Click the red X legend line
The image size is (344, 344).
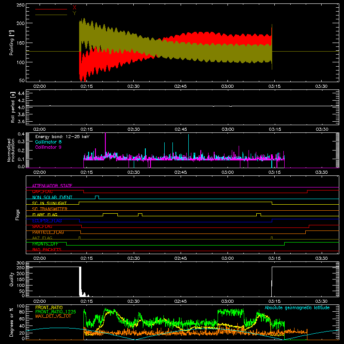pos(51,9)
